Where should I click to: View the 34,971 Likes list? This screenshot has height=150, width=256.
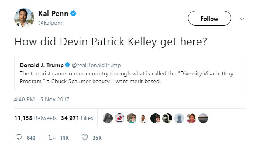pyautogui.click(x=77, y=118)
